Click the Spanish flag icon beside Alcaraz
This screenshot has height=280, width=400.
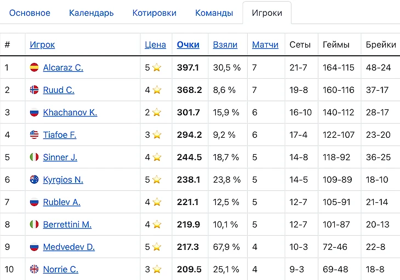point(35,68)
